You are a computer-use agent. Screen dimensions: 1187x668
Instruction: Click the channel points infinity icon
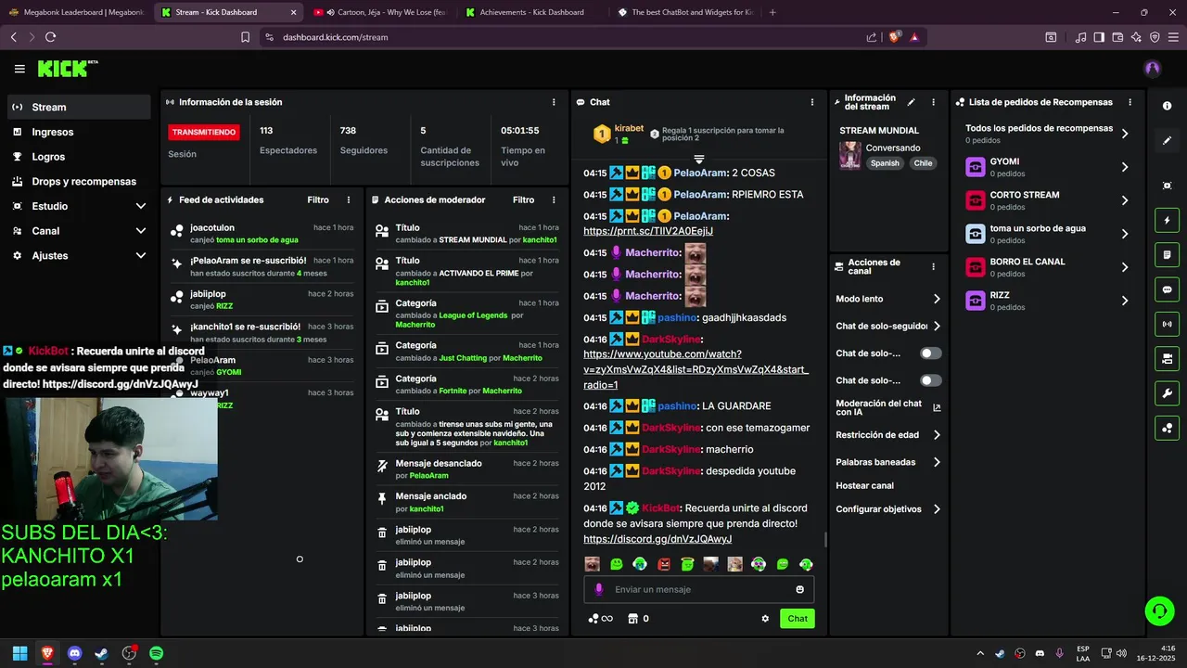point(601,619)
